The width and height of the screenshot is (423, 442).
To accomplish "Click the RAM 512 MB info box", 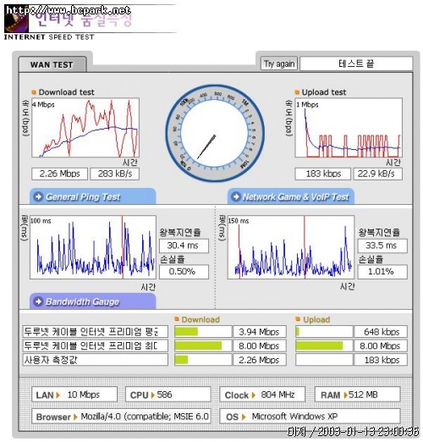I will click(357, 395).
